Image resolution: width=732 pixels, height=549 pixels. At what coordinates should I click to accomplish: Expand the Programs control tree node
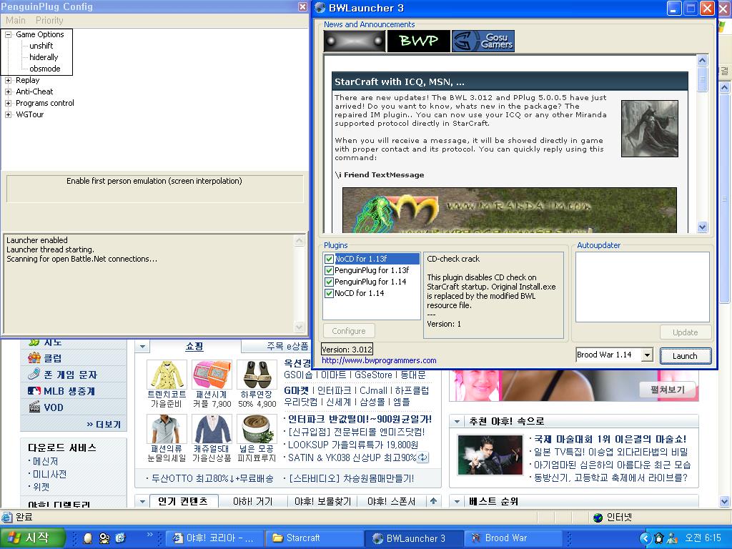point(8,103)
